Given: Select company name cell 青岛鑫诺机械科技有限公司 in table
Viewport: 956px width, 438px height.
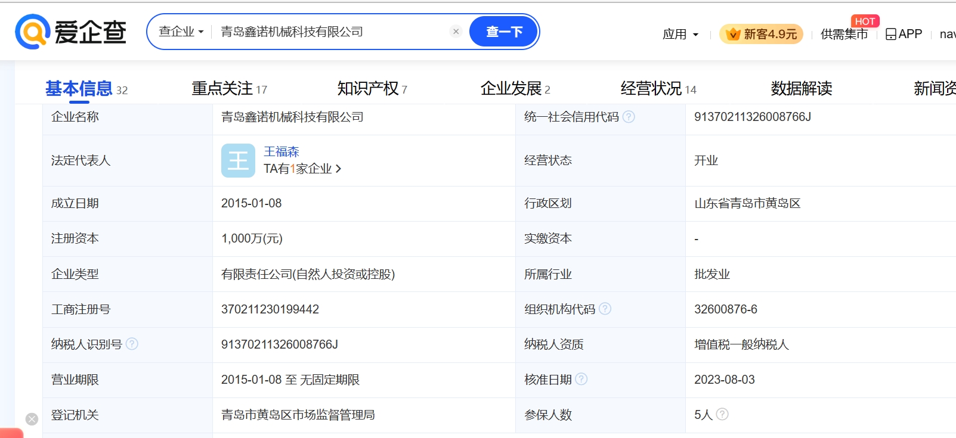Looking at the screenshot, I should coord(292,117).
